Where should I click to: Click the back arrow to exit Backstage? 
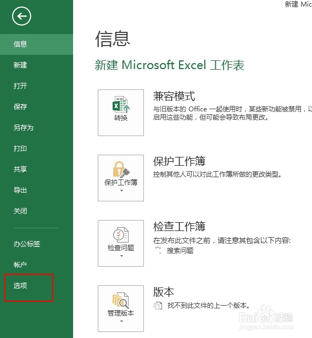[x=21, y=16]
